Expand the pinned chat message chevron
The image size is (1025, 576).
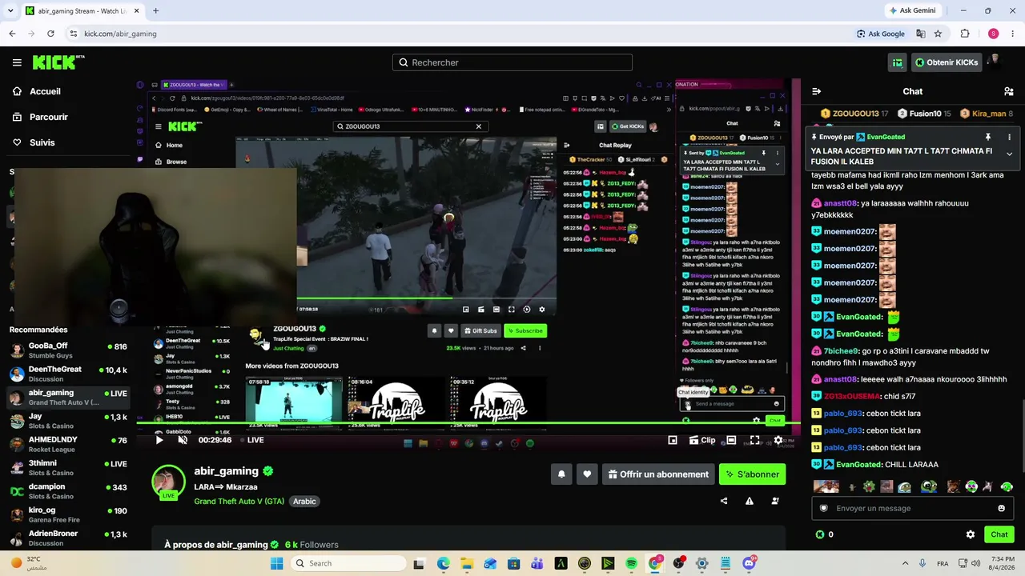click(1009, 154)
